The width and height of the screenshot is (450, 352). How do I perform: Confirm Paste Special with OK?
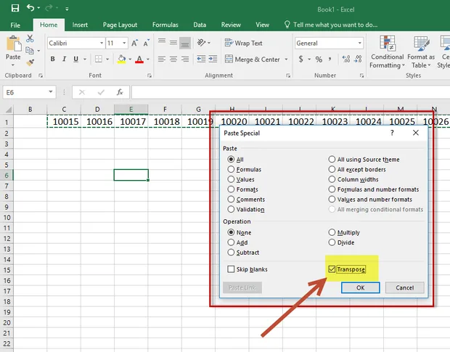point(361,287)
